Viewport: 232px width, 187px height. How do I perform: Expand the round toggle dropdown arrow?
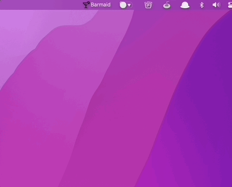click(129, 5)
